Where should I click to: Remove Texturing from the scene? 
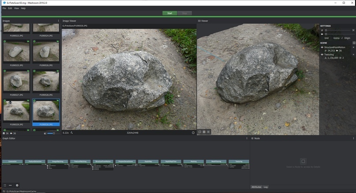[353, 55]
